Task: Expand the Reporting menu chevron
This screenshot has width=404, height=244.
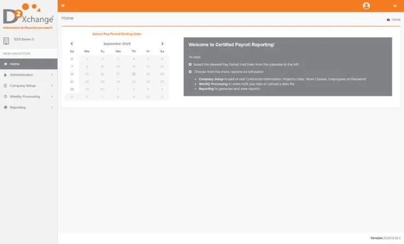Action: [x=52, y=107]
